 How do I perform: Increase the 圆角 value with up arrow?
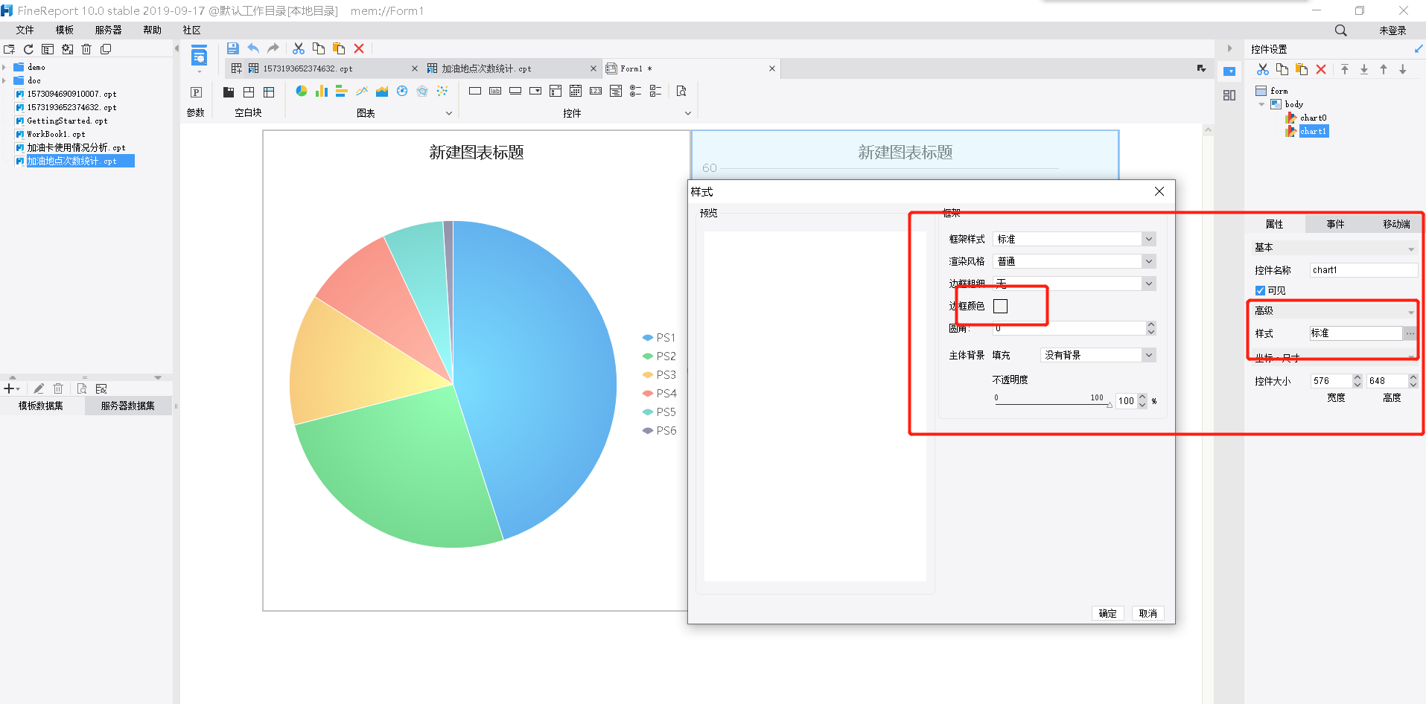(x=1151, y=324)
